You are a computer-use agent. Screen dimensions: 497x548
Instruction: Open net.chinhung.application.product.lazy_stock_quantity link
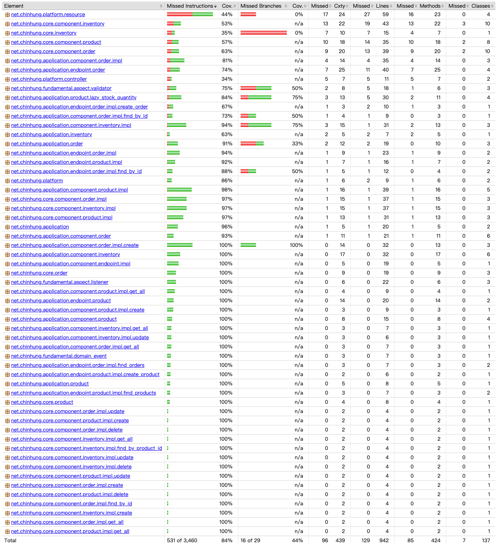click(74, 98)
